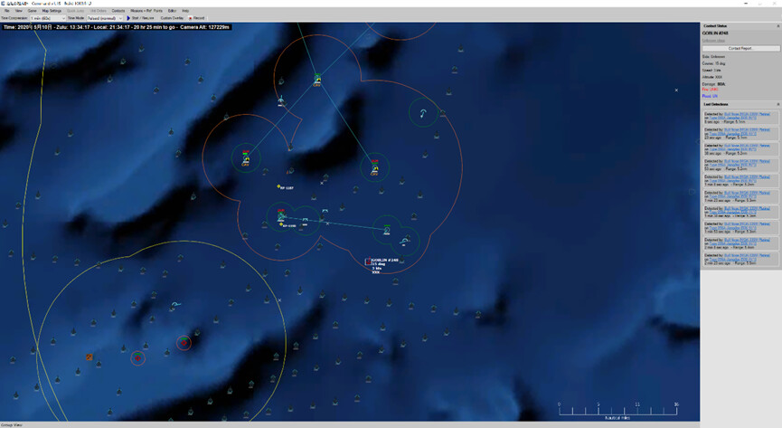Image resolution: width=782 pixels, height=428 pixels.
Task: Click the Unknown class link
Action: [713, 41]
